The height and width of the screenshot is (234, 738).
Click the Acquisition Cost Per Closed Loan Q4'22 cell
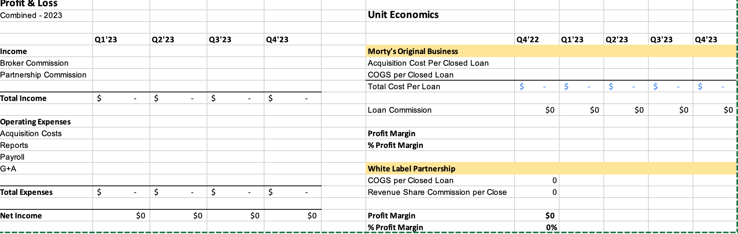[x=537, y=63]
